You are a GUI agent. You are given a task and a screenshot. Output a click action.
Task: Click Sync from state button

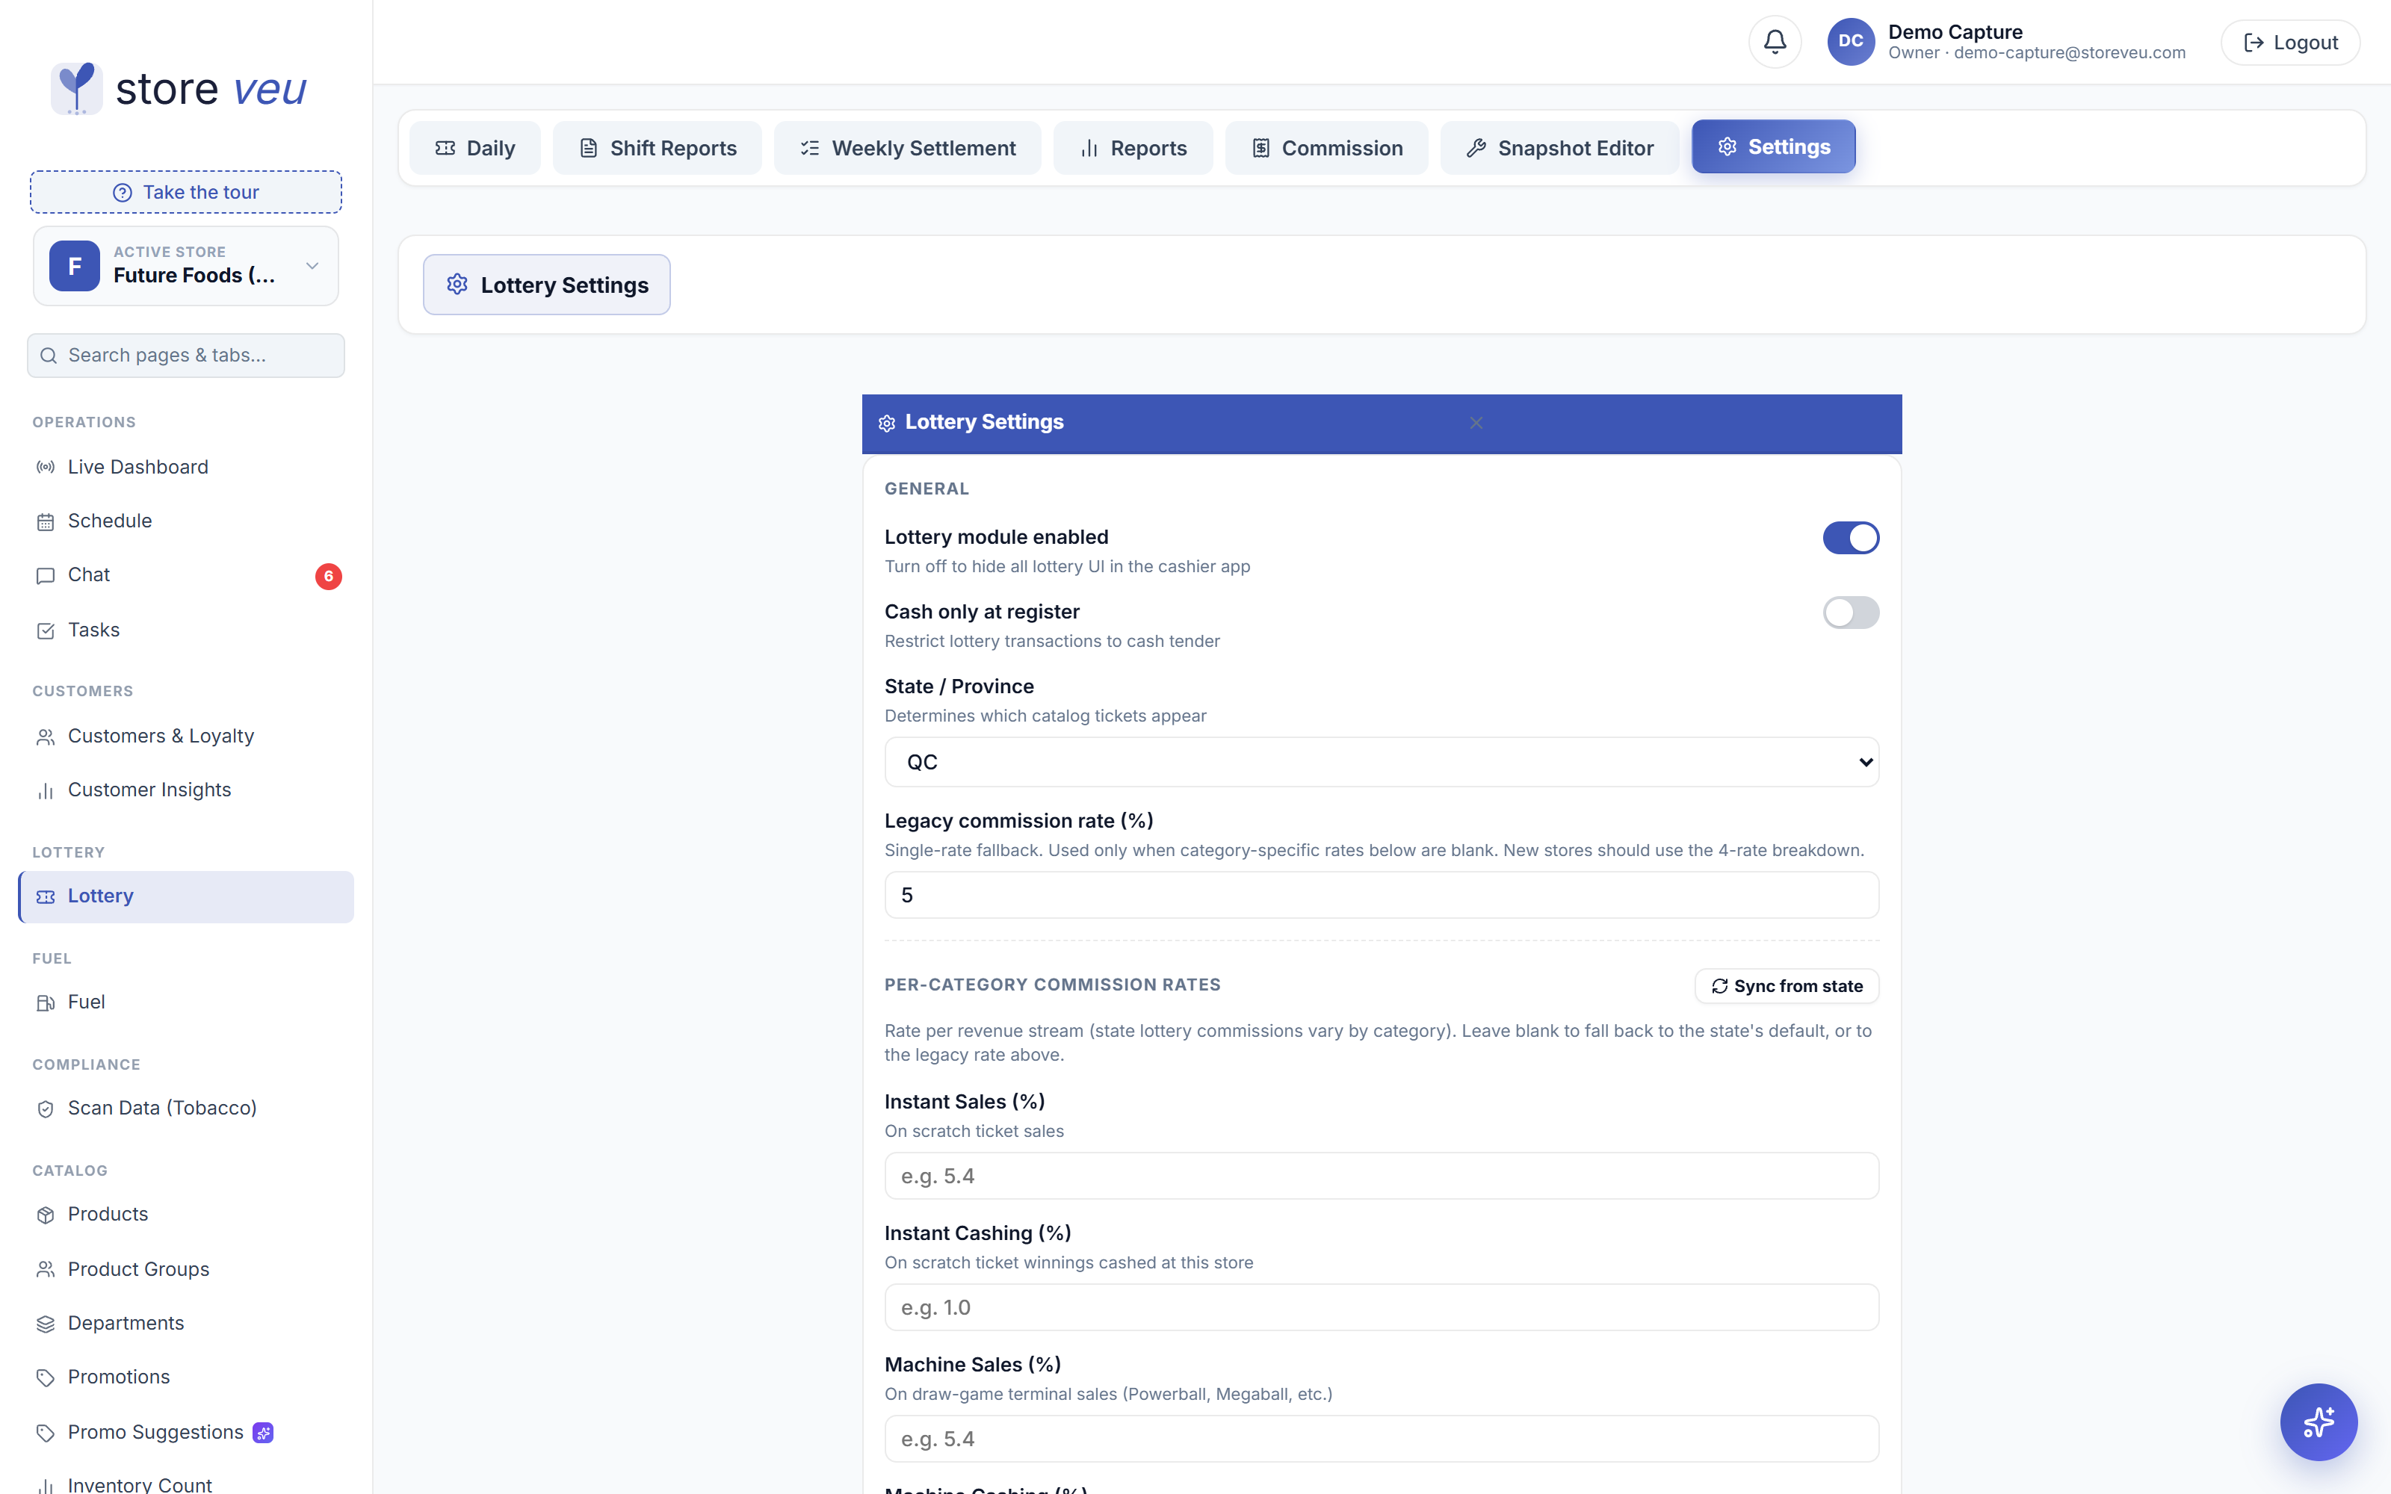(x=1787, y=986)
